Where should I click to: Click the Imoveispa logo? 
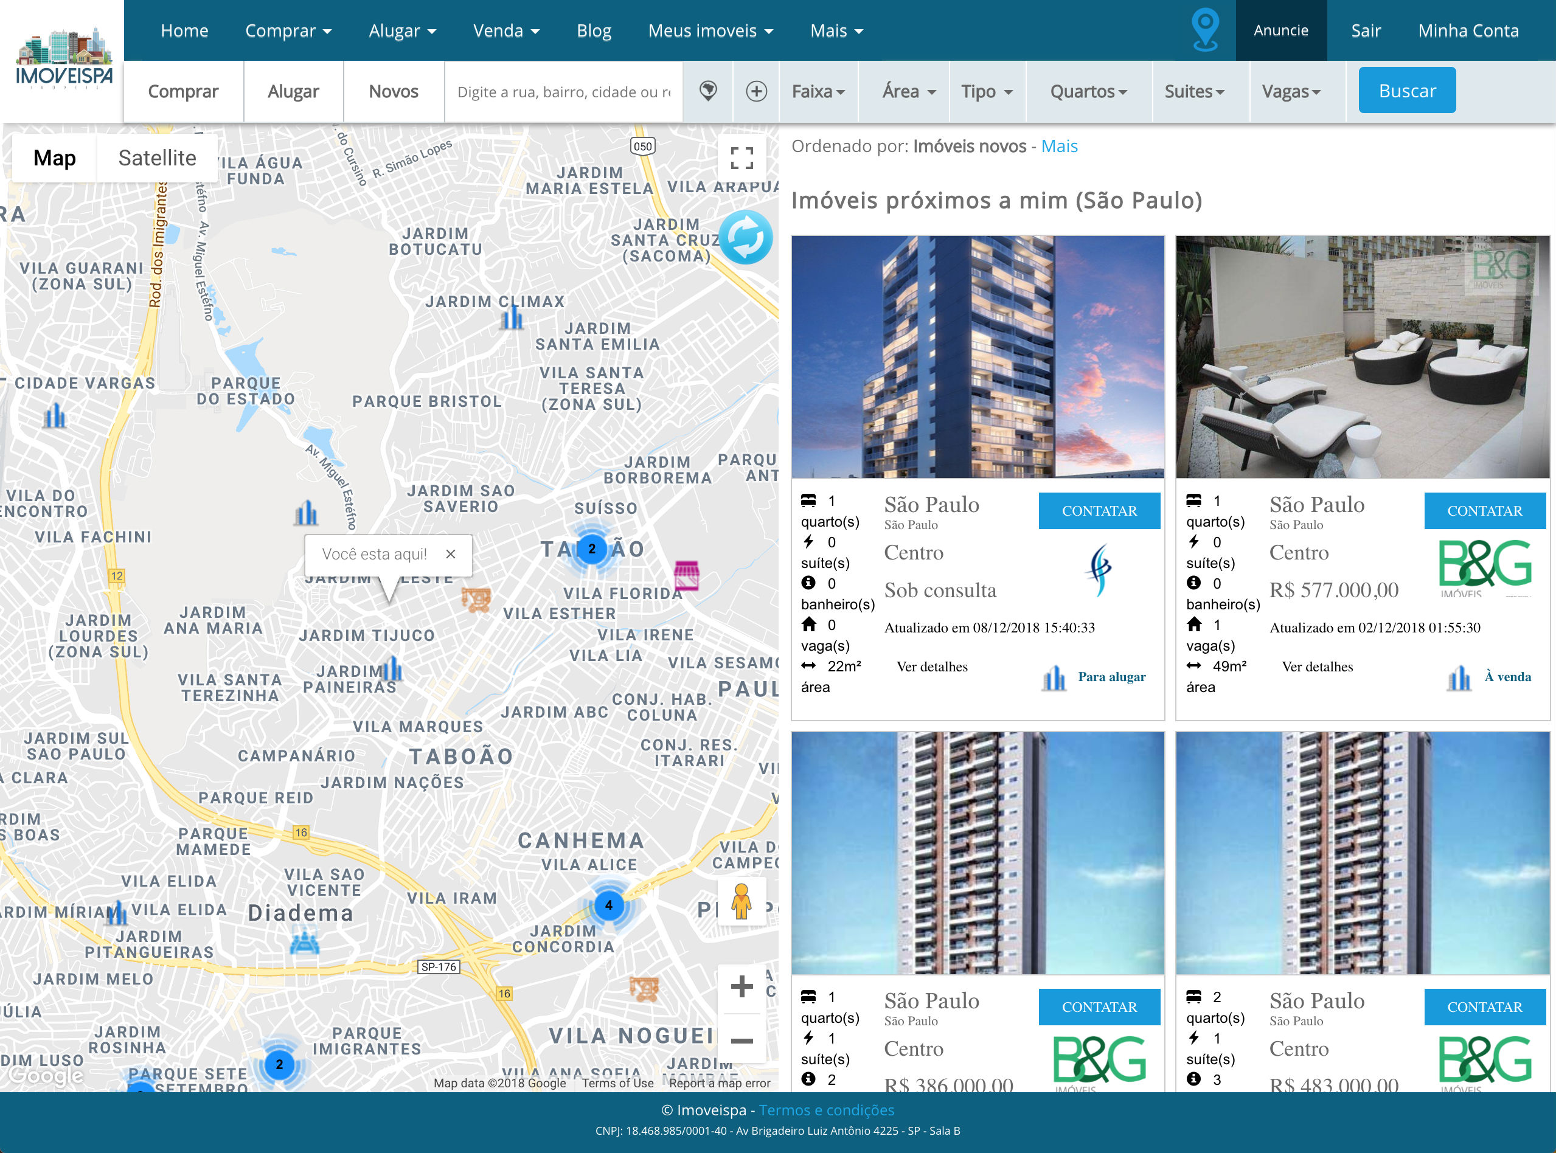tap(63, 57)
